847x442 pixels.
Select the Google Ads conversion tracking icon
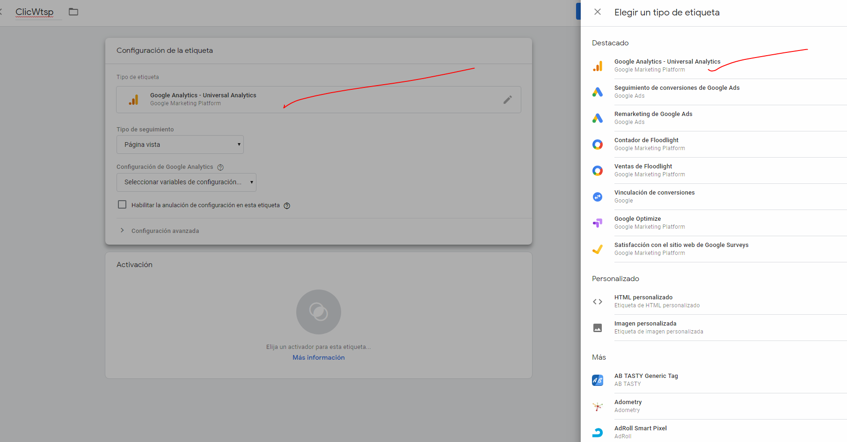[x=598, y=92]
